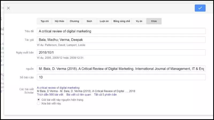
Task: Select the Vụ án tab
Action: [x=139, y=21]
